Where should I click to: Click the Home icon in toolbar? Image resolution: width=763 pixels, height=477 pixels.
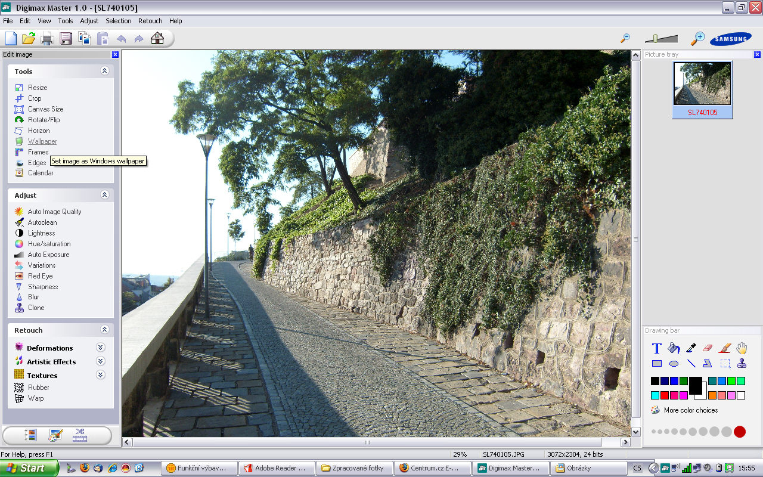157,39
